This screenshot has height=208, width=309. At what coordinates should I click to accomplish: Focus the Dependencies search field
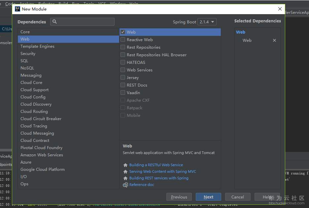(83, 22)
